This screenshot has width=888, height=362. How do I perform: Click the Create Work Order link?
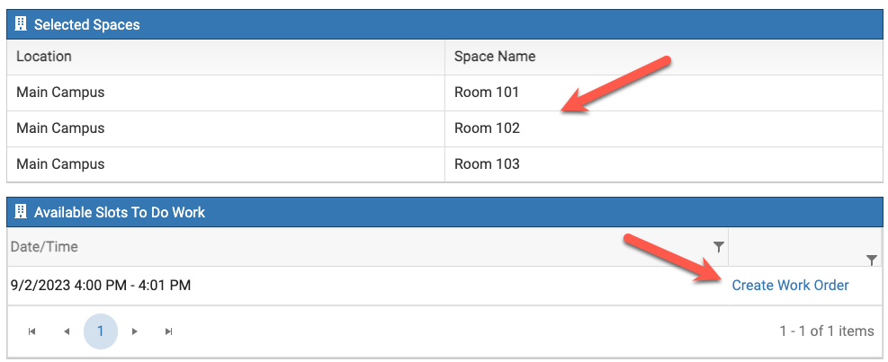[790, 285]
